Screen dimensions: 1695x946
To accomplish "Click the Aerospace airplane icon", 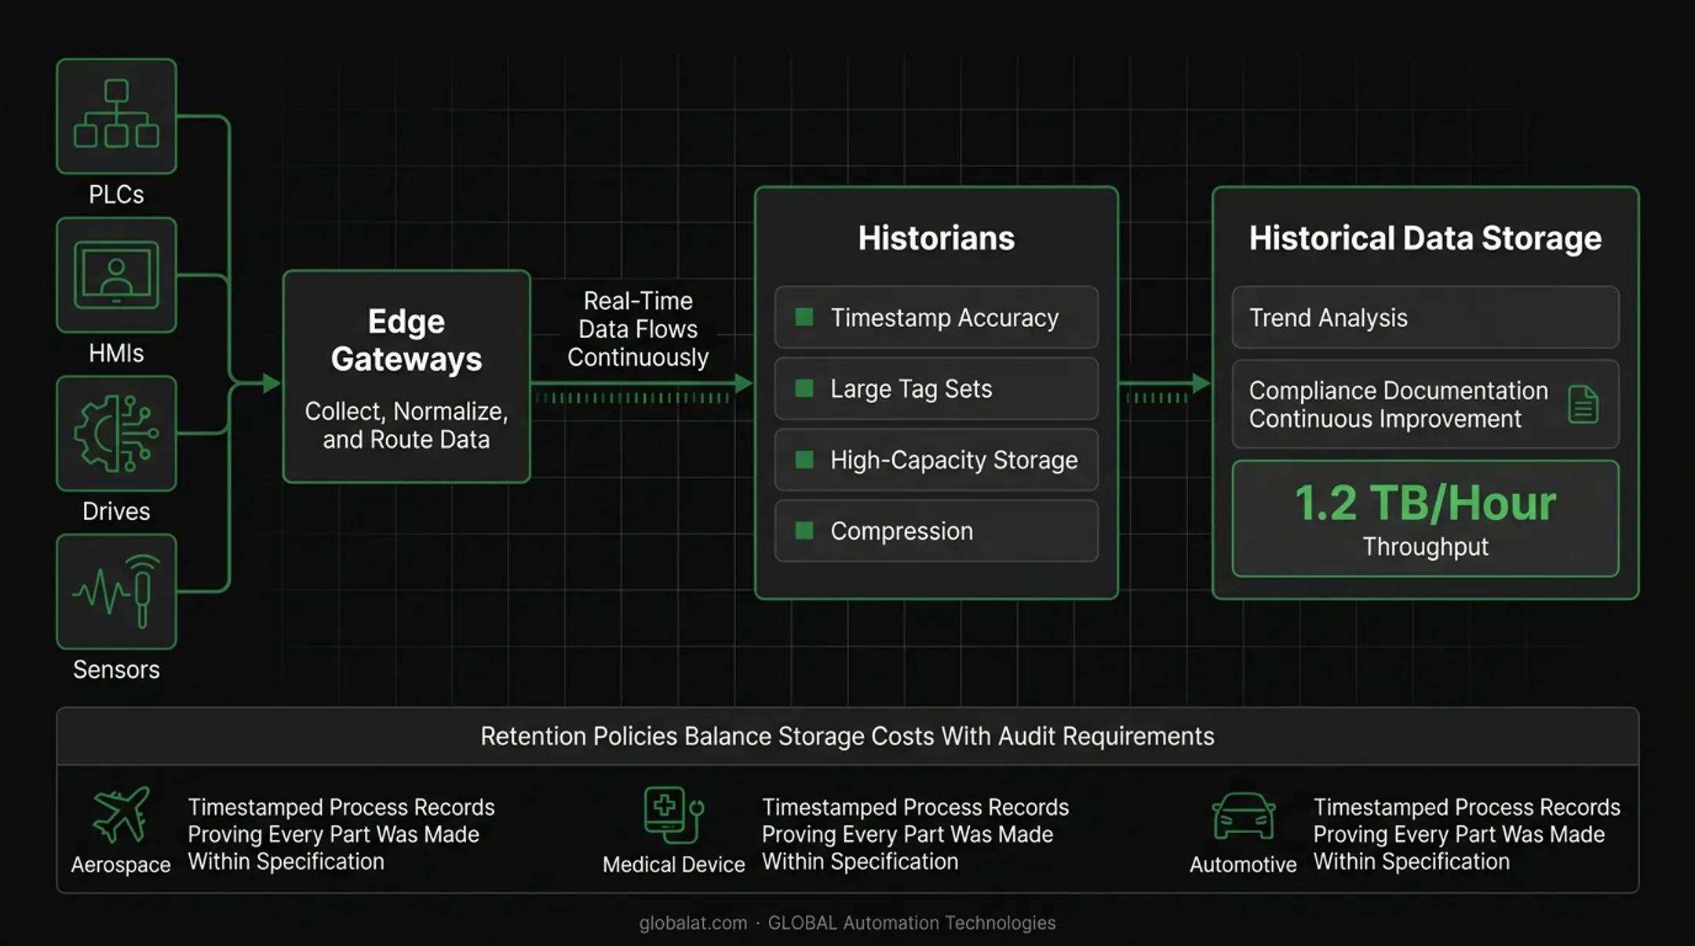I will [121, 814].
